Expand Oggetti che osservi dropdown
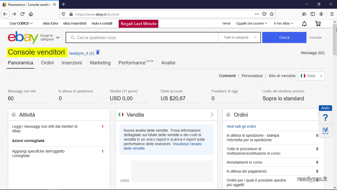 click(x=252, y=23)
